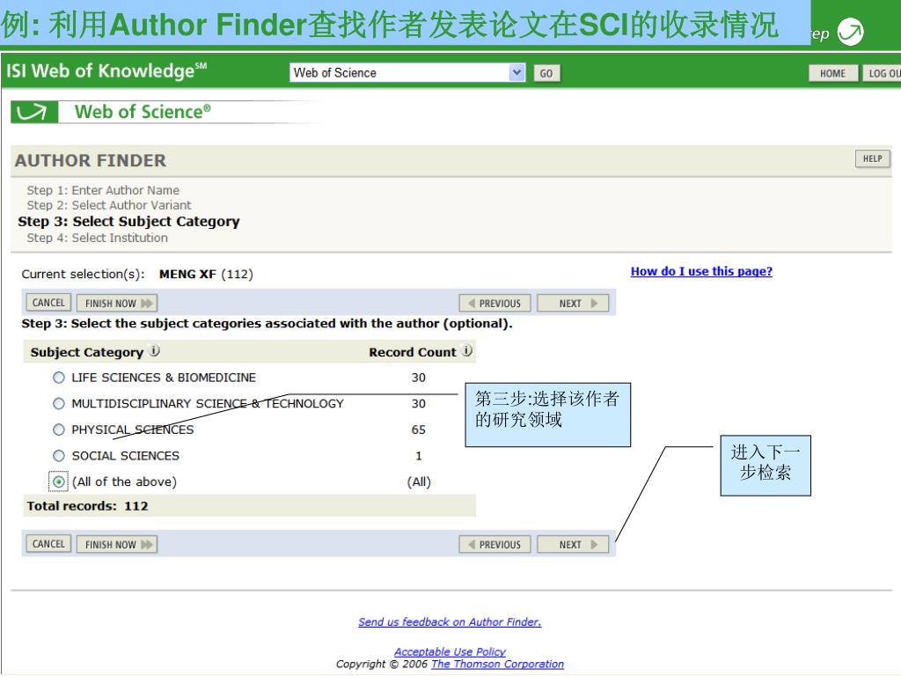Open The Thomson Corporation link
This screenshot has height=676, width=901.
pyautogui.click(x=498, y=664)
